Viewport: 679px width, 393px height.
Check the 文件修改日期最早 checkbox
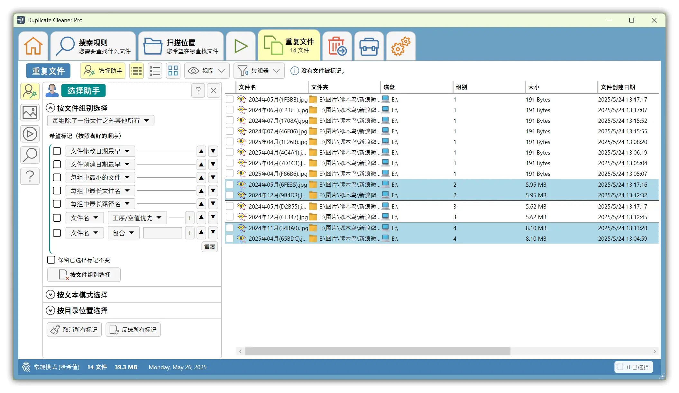[x=57, y=151]
